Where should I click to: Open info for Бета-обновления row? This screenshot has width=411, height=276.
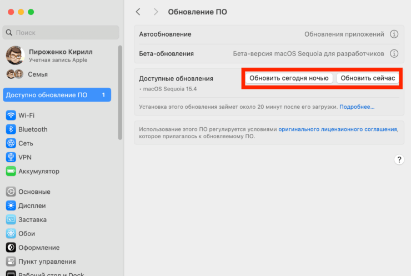coord(394,53)
